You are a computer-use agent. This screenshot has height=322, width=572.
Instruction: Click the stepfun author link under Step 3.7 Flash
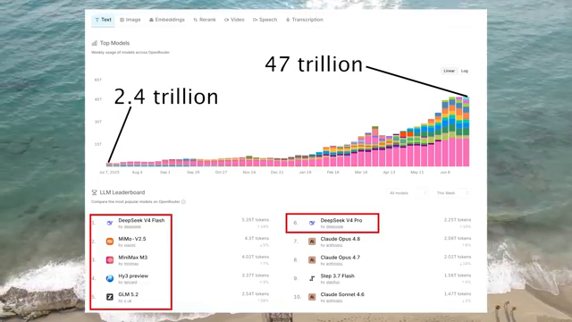[x=332, y=283]
